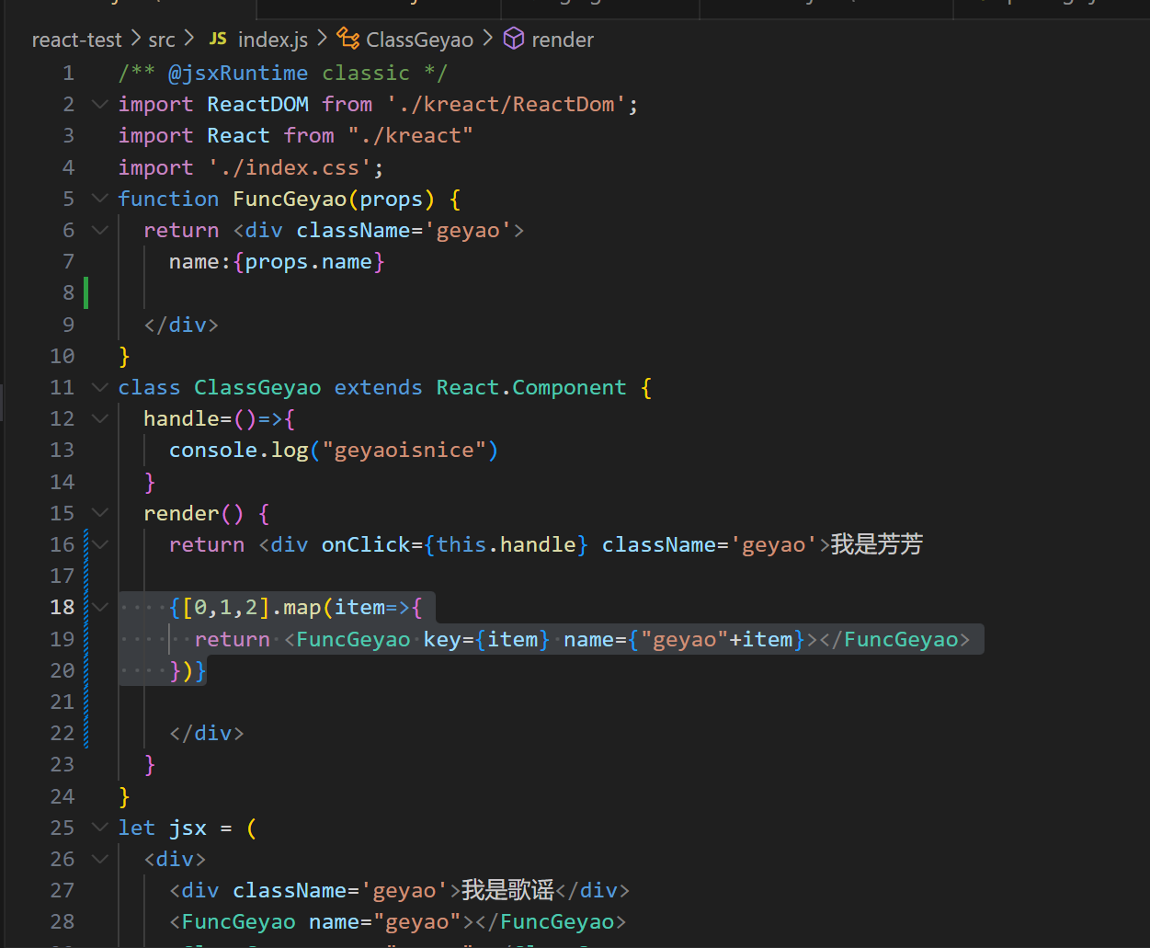Select the index.js label in the breadcrumb bar
The image size is (1150, 948).
pos(272,39)
